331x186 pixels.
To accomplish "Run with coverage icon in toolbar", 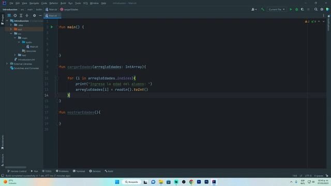I will pyautogui.click(x=302, y=9).
